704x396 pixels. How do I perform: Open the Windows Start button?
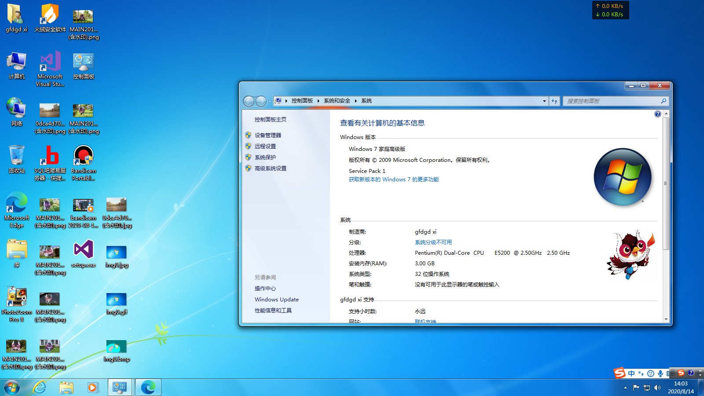click(12, 387)
